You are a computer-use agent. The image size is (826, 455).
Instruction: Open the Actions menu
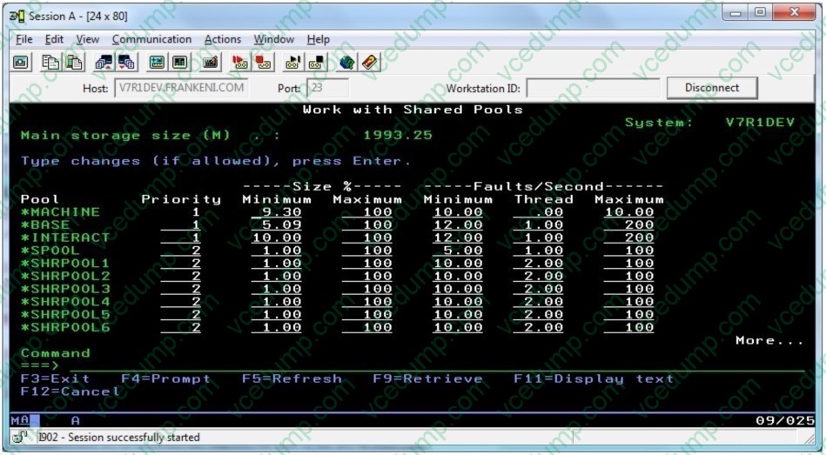coord(223,39)
